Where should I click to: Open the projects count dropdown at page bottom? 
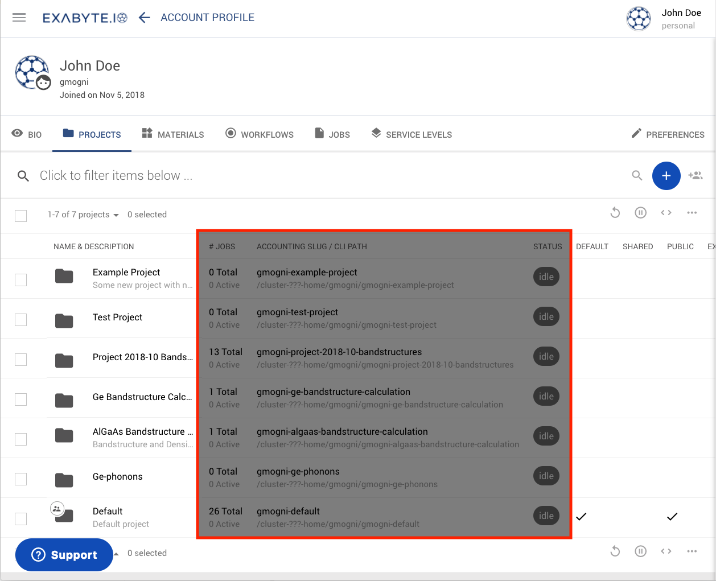116,553
